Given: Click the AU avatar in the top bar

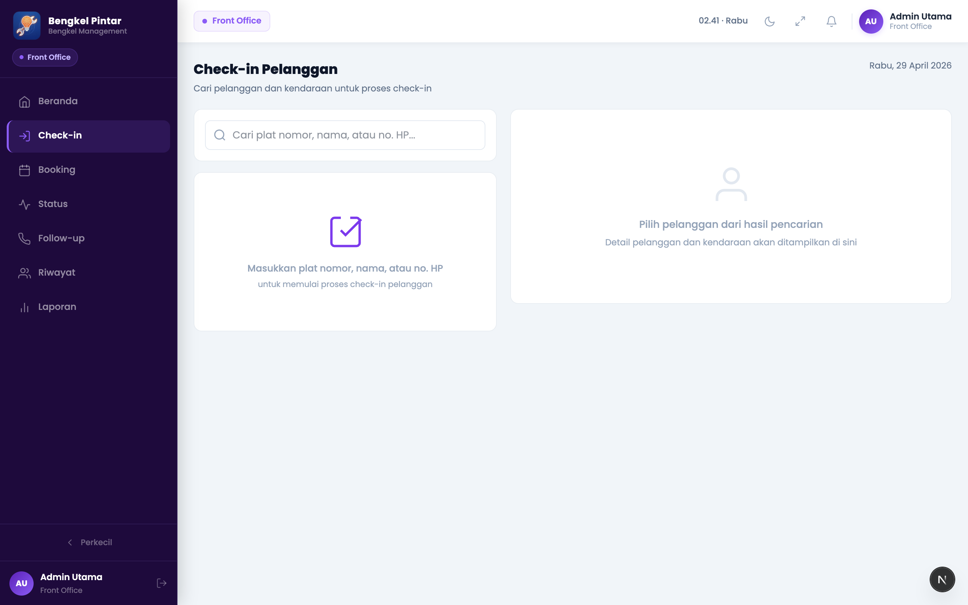Looking at the screenshot, I should pos(871,22).
